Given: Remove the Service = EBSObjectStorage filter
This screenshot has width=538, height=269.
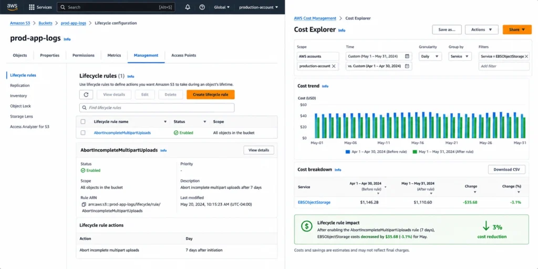Looking at the screenshot, I should pos(526,56).
